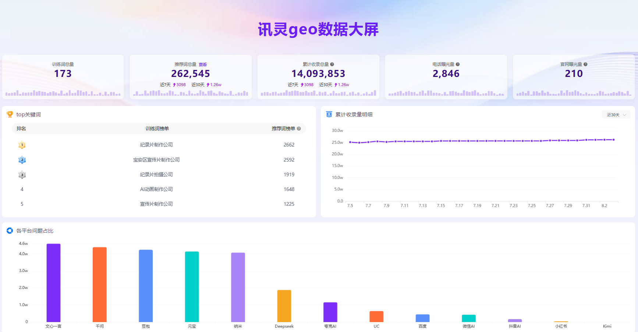Click 近7天 up arrow in 推荐词总量 card
Viewport: 638px width, 332px height.
174,85
